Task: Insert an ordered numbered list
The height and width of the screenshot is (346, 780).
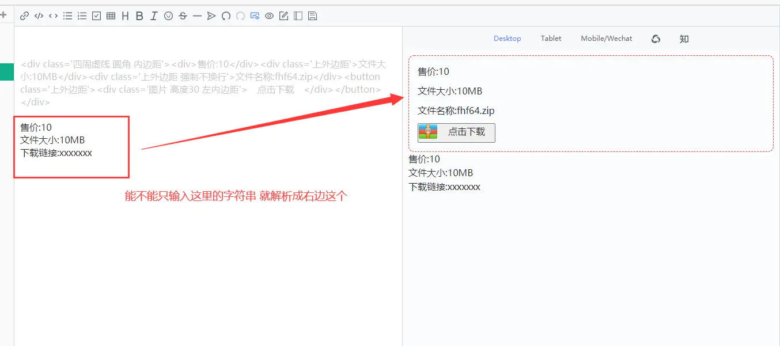Action: (x=82, y=16)
